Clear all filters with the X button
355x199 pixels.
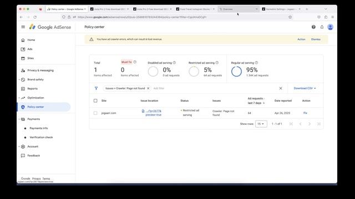click(x=281, y=88)
